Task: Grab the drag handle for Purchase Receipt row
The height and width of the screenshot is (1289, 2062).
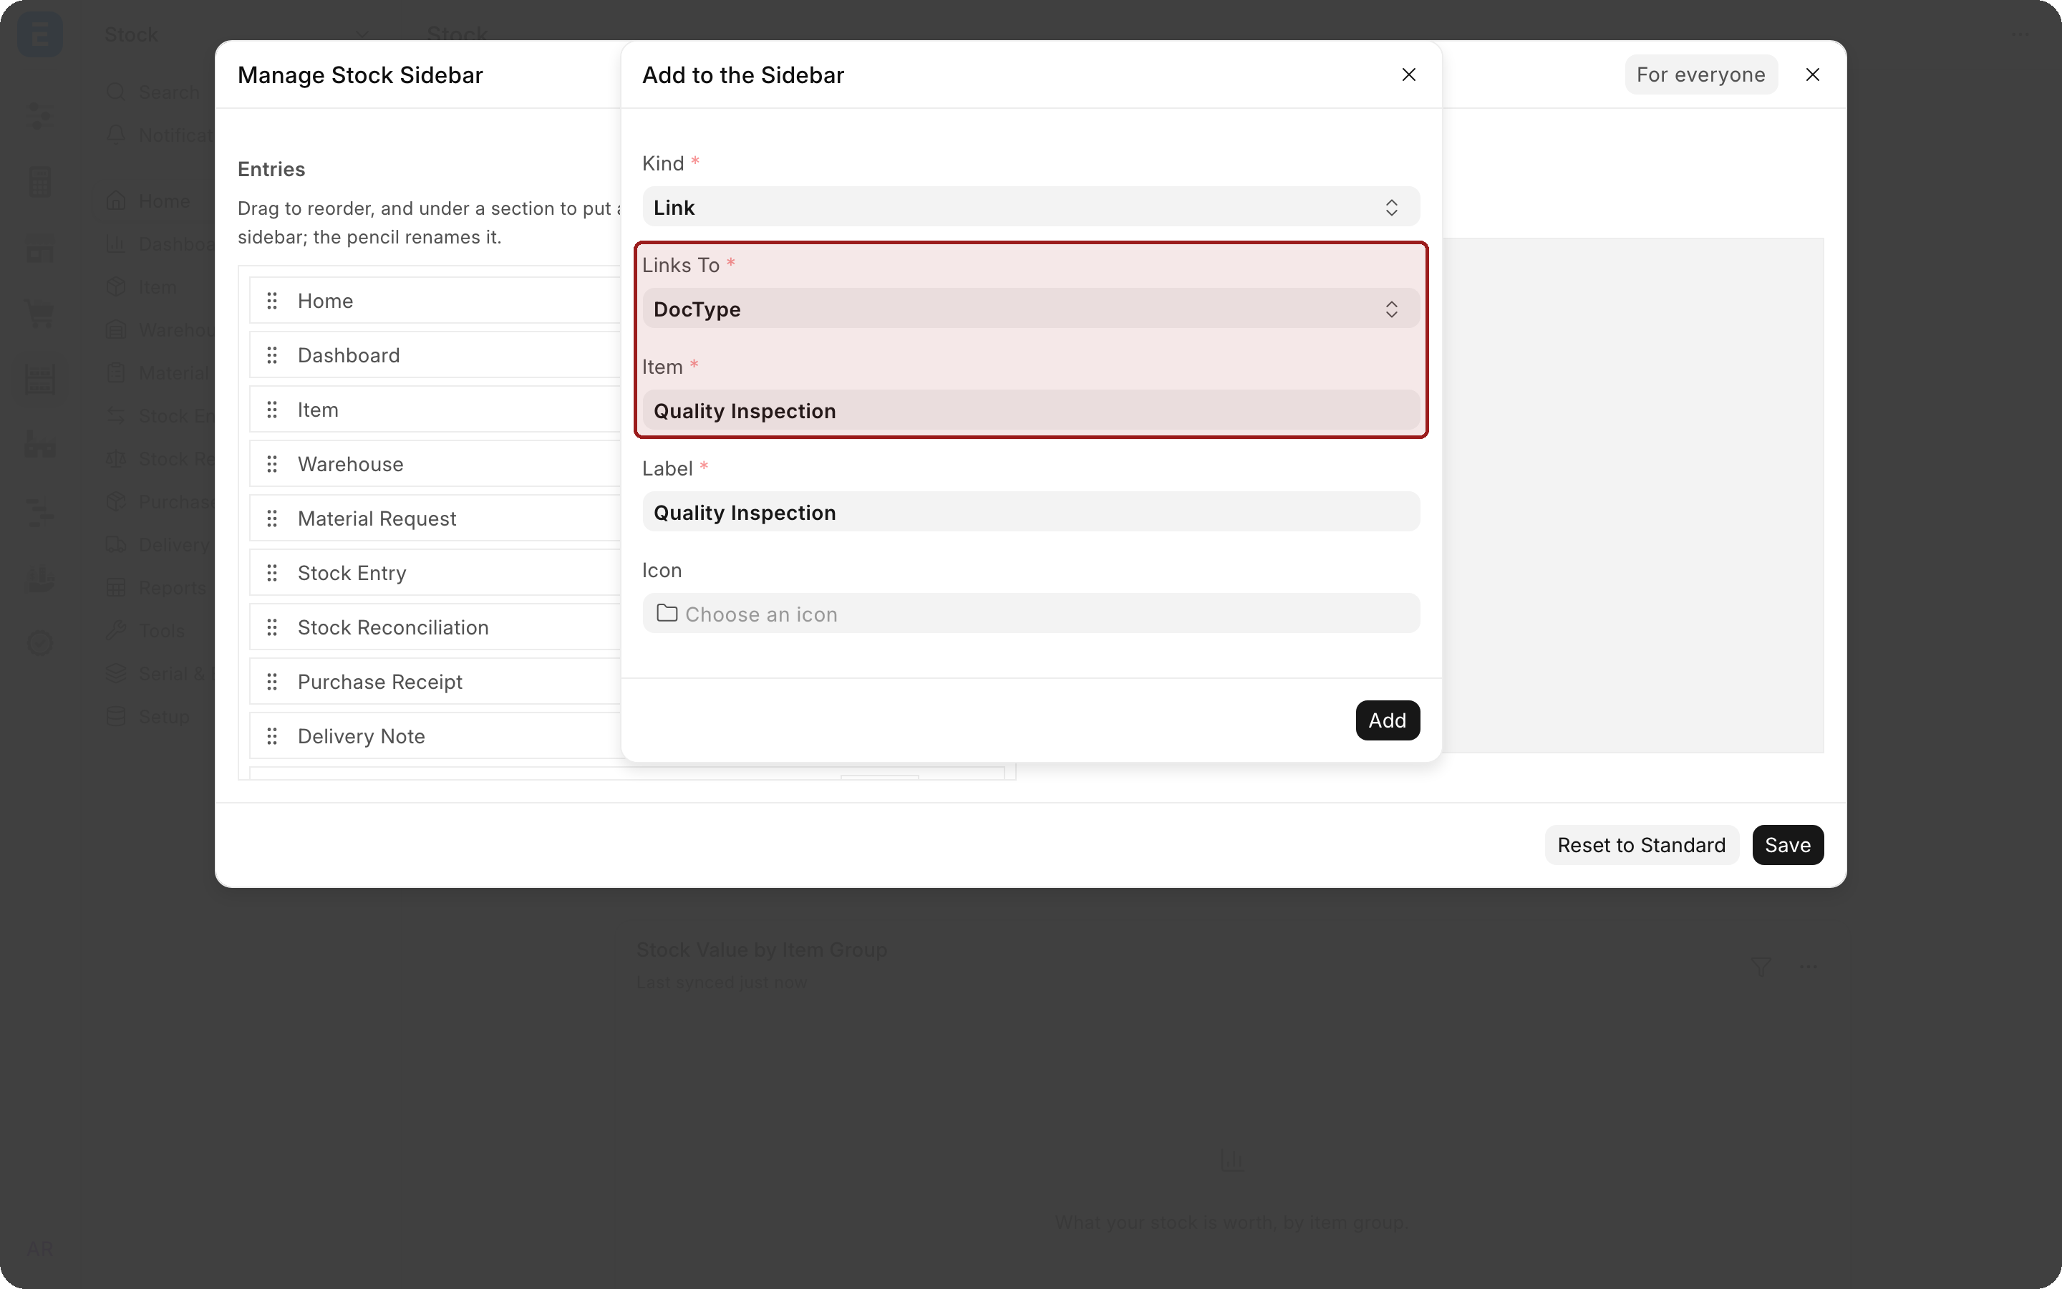Action: (x=272, y=682)
